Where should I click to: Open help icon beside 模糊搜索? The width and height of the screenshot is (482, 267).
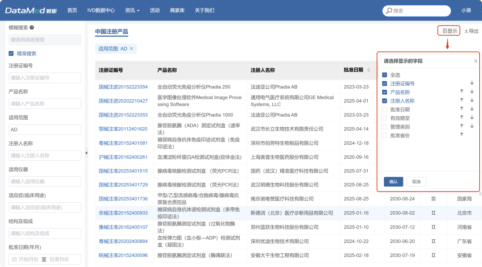coord(32,27)
